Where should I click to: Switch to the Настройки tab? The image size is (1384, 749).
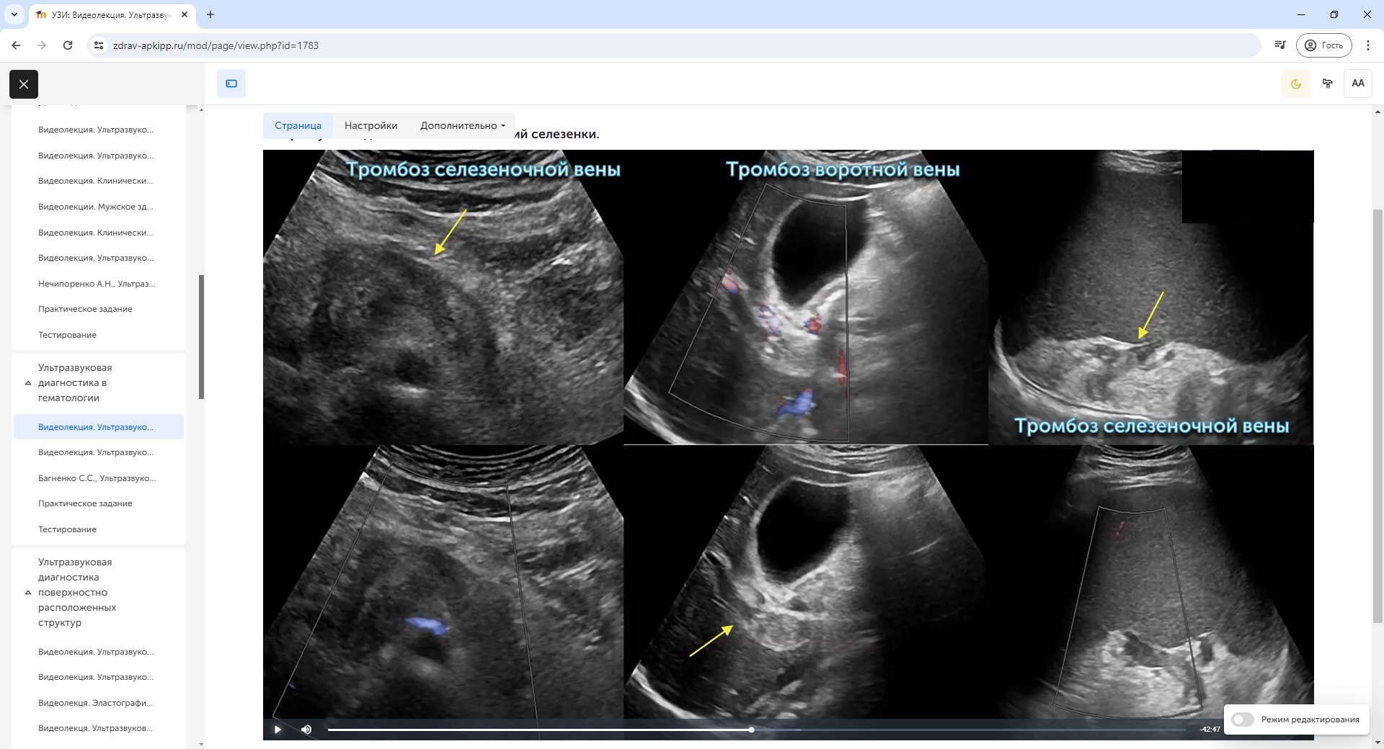[371, 125]
